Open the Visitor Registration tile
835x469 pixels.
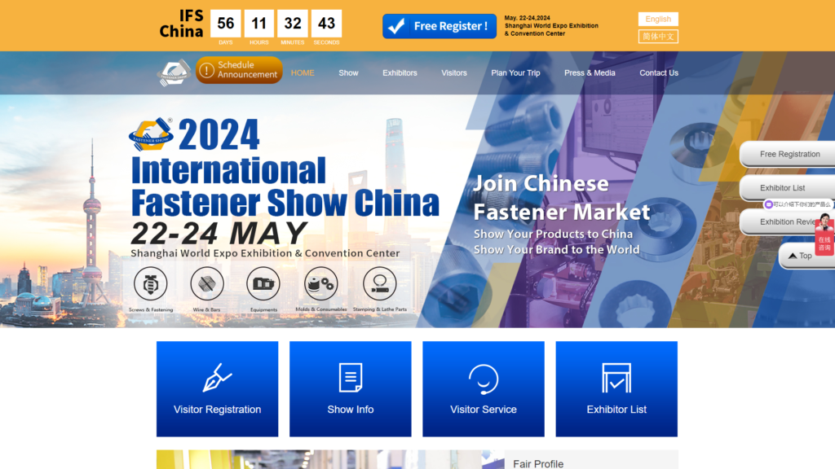pos(217,388)
